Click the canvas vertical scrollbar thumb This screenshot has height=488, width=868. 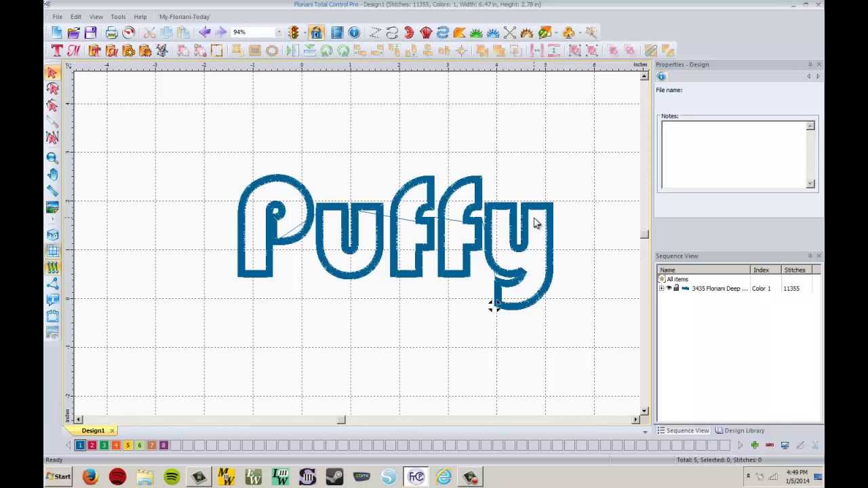644,235
